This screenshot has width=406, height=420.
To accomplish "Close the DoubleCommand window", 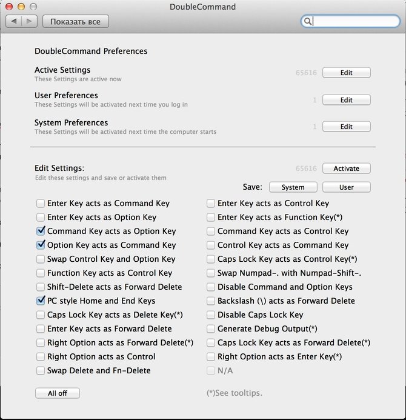I will [9, 7].
